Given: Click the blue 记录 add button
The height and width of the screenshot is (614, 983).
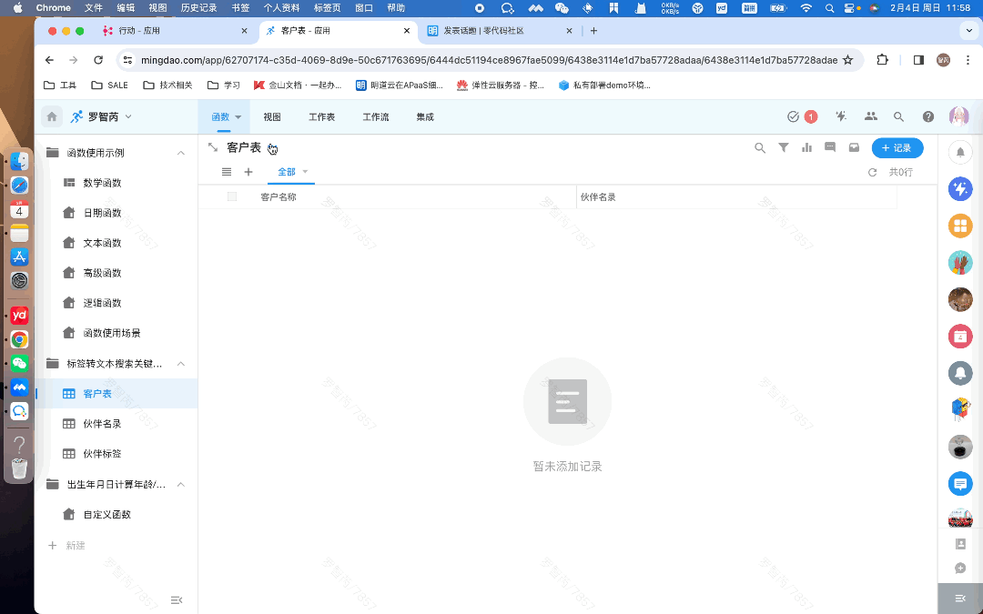Looking at the screenshot, I should [x=897, y=147].
